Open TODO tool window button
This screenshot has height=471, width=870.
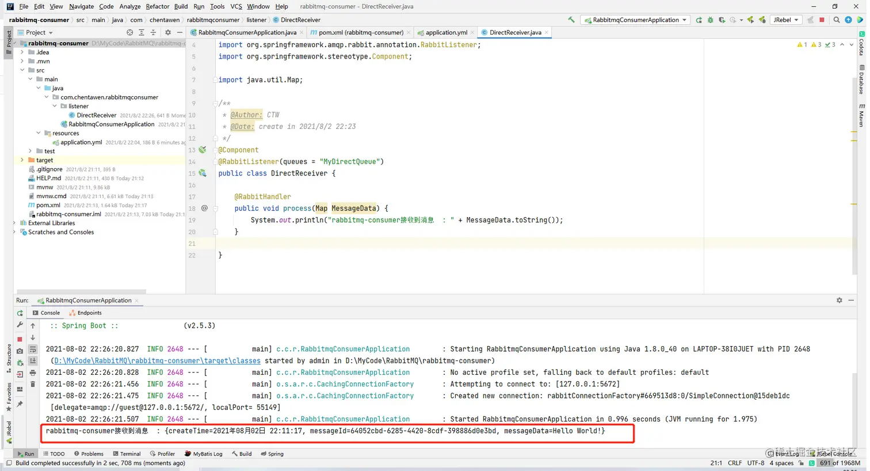[x=54, y=454]
